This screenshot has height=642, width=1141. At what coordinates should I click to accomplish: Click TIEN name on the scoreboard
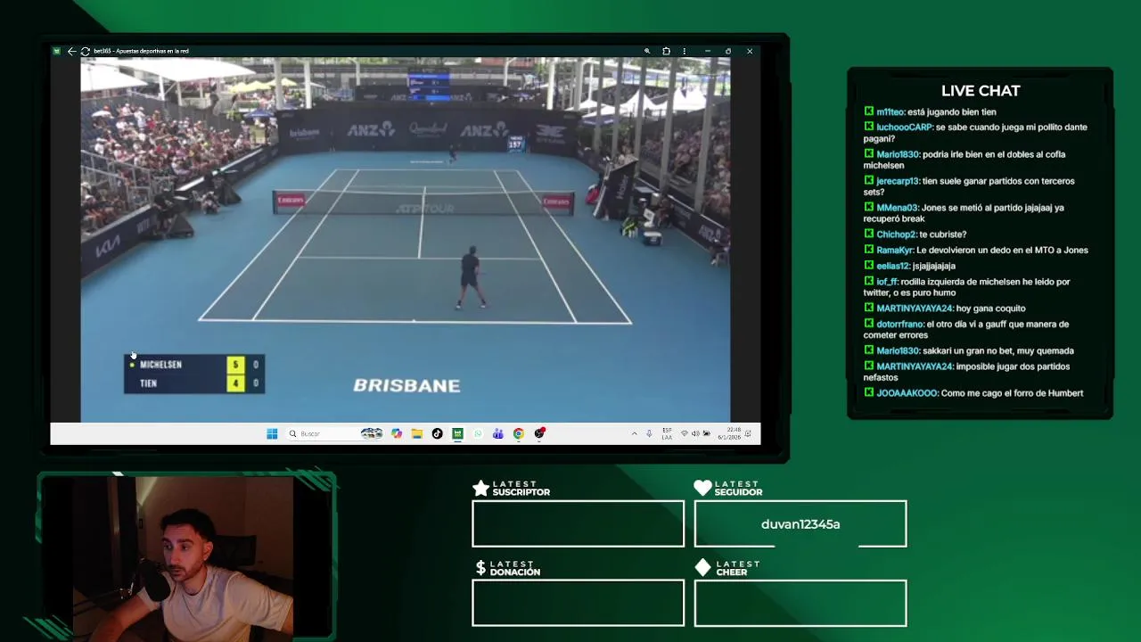[148, 383]
